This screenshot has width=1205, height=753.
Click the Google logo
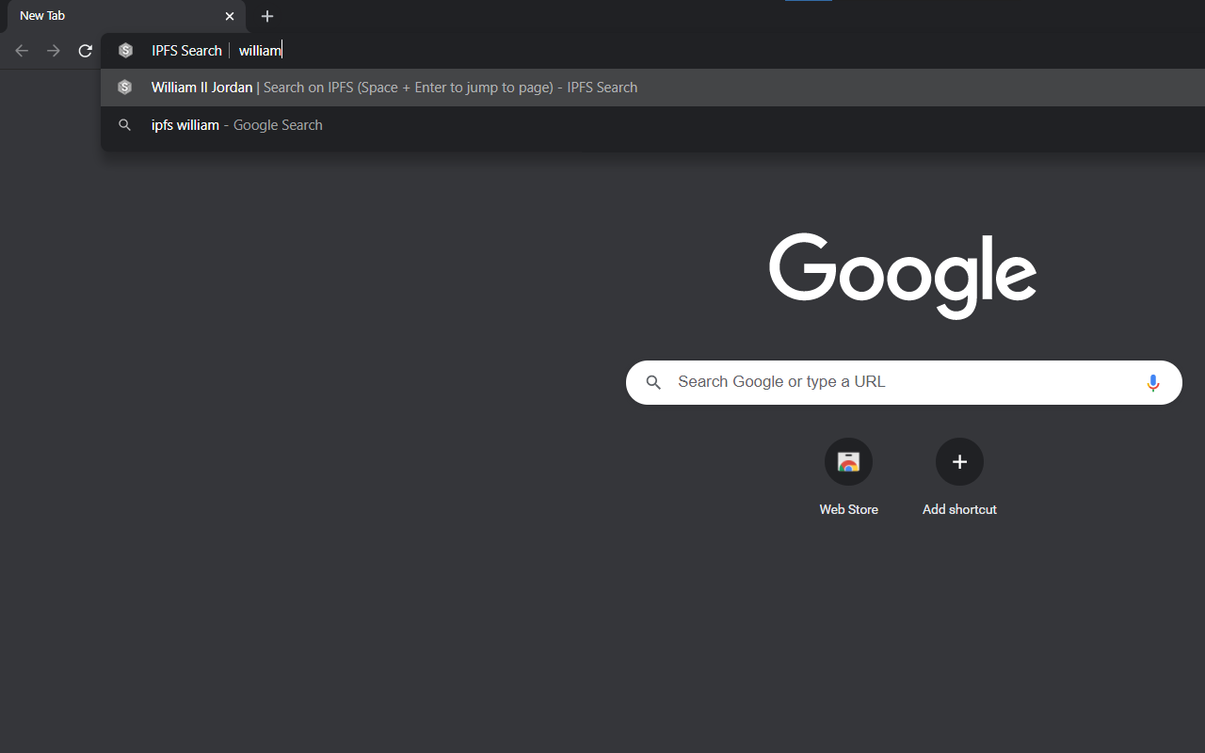click(903, 276)
